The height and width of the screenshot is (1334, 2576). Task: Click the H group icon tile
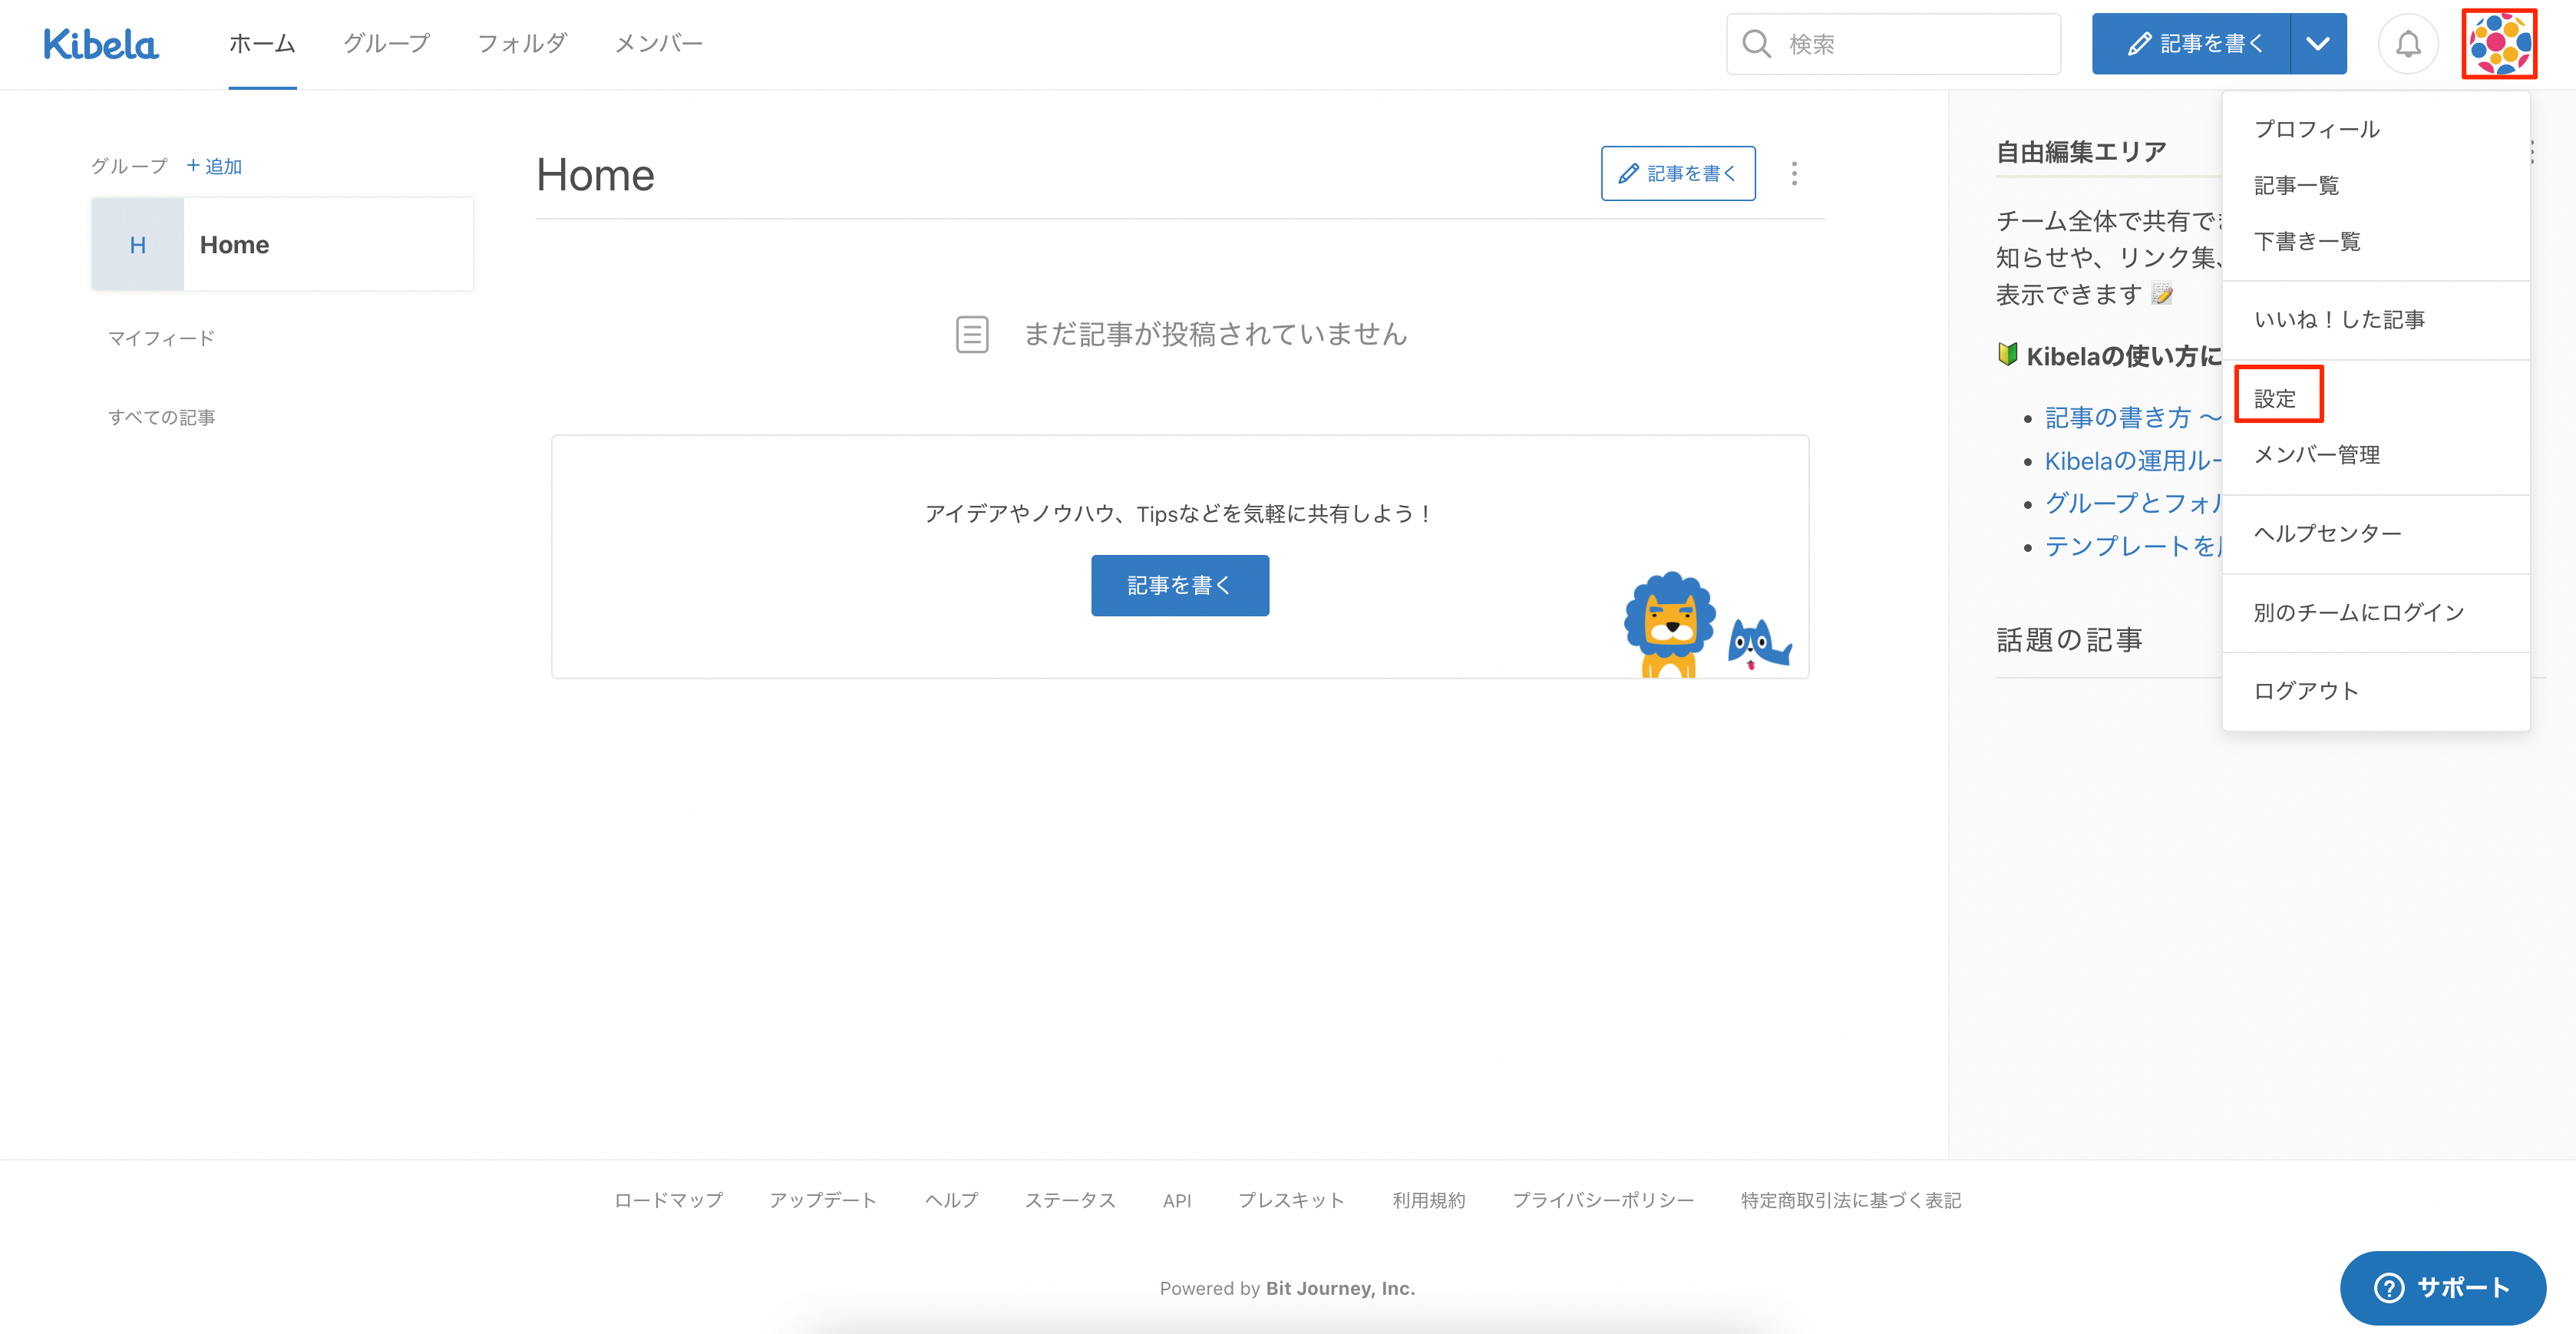138,245
